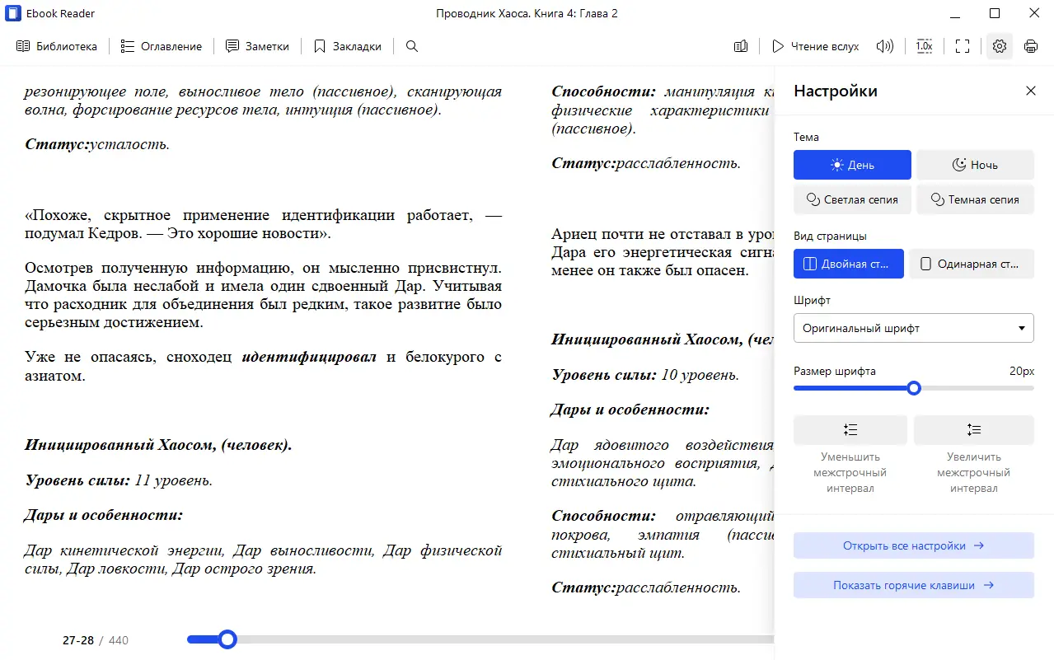The image size is (1054, 660).
Task: Open the Библиотека panel
Action: 56,46
